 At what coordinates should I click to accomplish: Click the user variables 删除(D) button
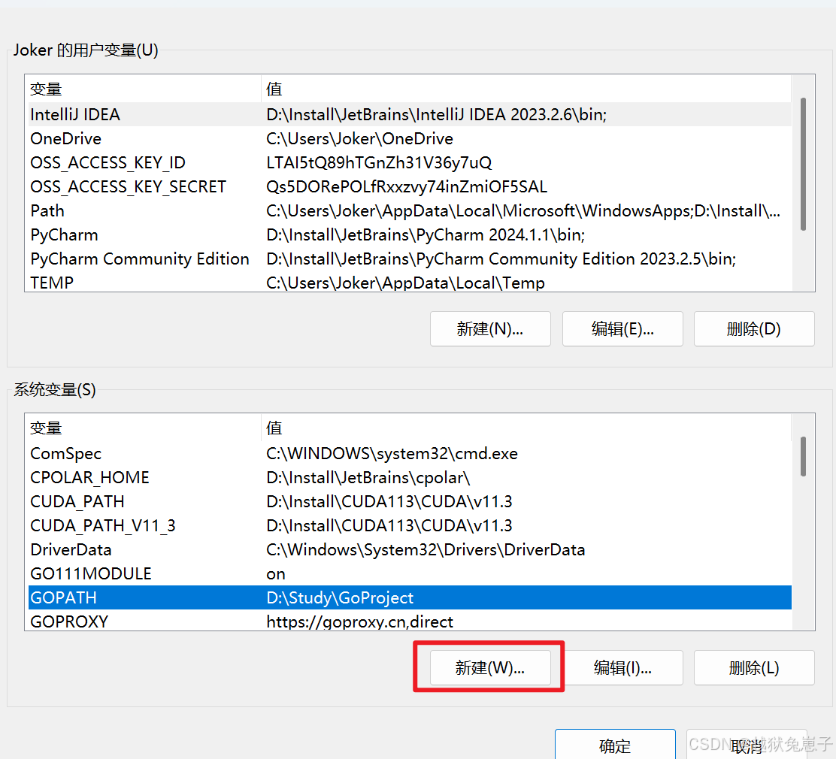(x=754, y=329)
